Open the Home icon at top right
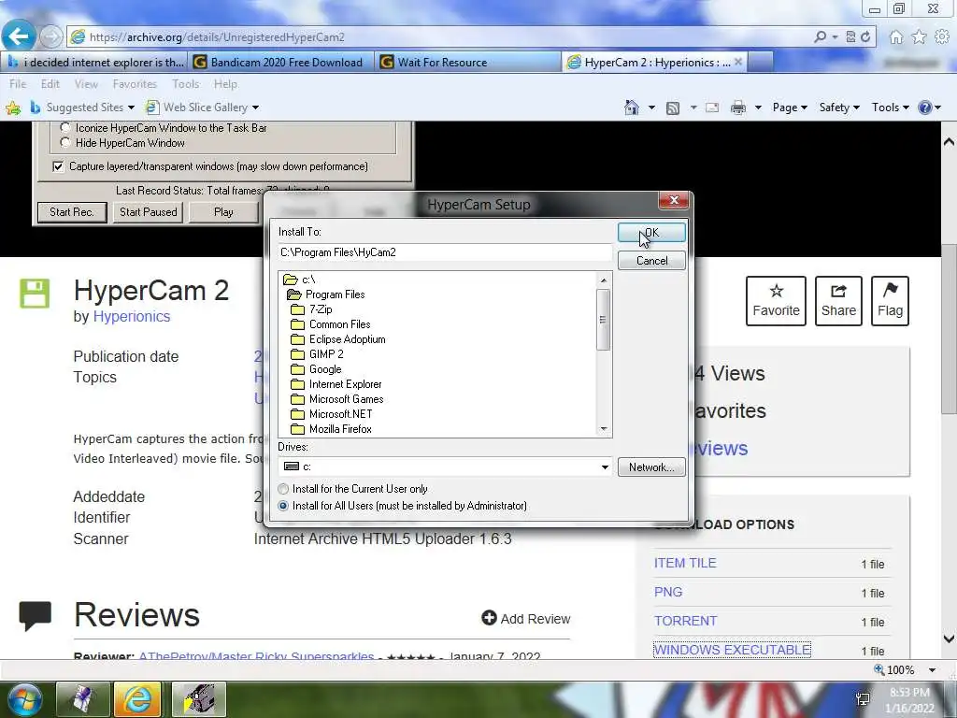 896,37
